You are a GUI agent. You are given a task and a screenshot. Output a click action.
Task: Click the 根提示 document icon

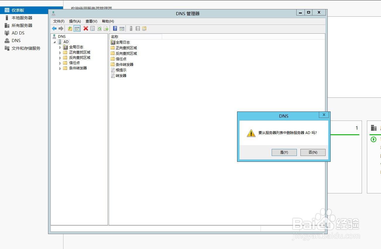coord(113,70)
